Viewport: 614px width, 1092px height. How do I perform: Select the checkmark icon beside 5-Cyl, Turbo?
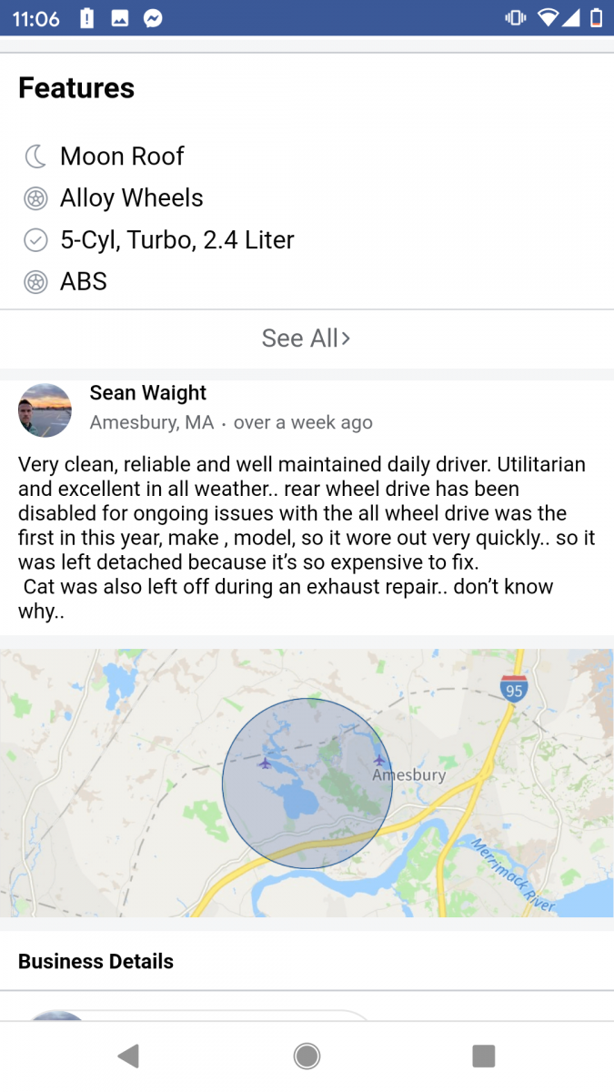35,239
